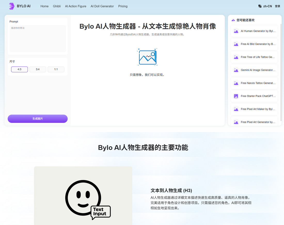Click the 文本到人物生成 (H3) heading

tap(171, 191)
